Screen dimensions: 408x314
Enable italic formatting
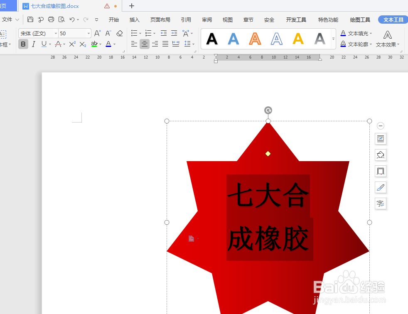click(x=33, y=44)
